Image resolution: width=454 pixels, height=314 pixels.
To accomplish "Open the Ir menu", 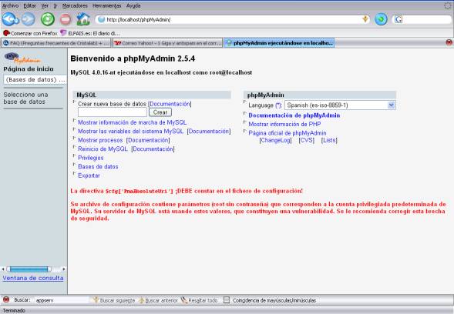I will pyautogui.click(x=55, y=6).
